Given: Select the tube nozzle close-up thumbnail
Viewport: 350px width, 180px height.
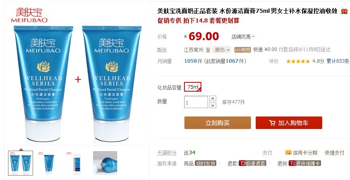Looking at the screenshot, I should pos(105,163).
